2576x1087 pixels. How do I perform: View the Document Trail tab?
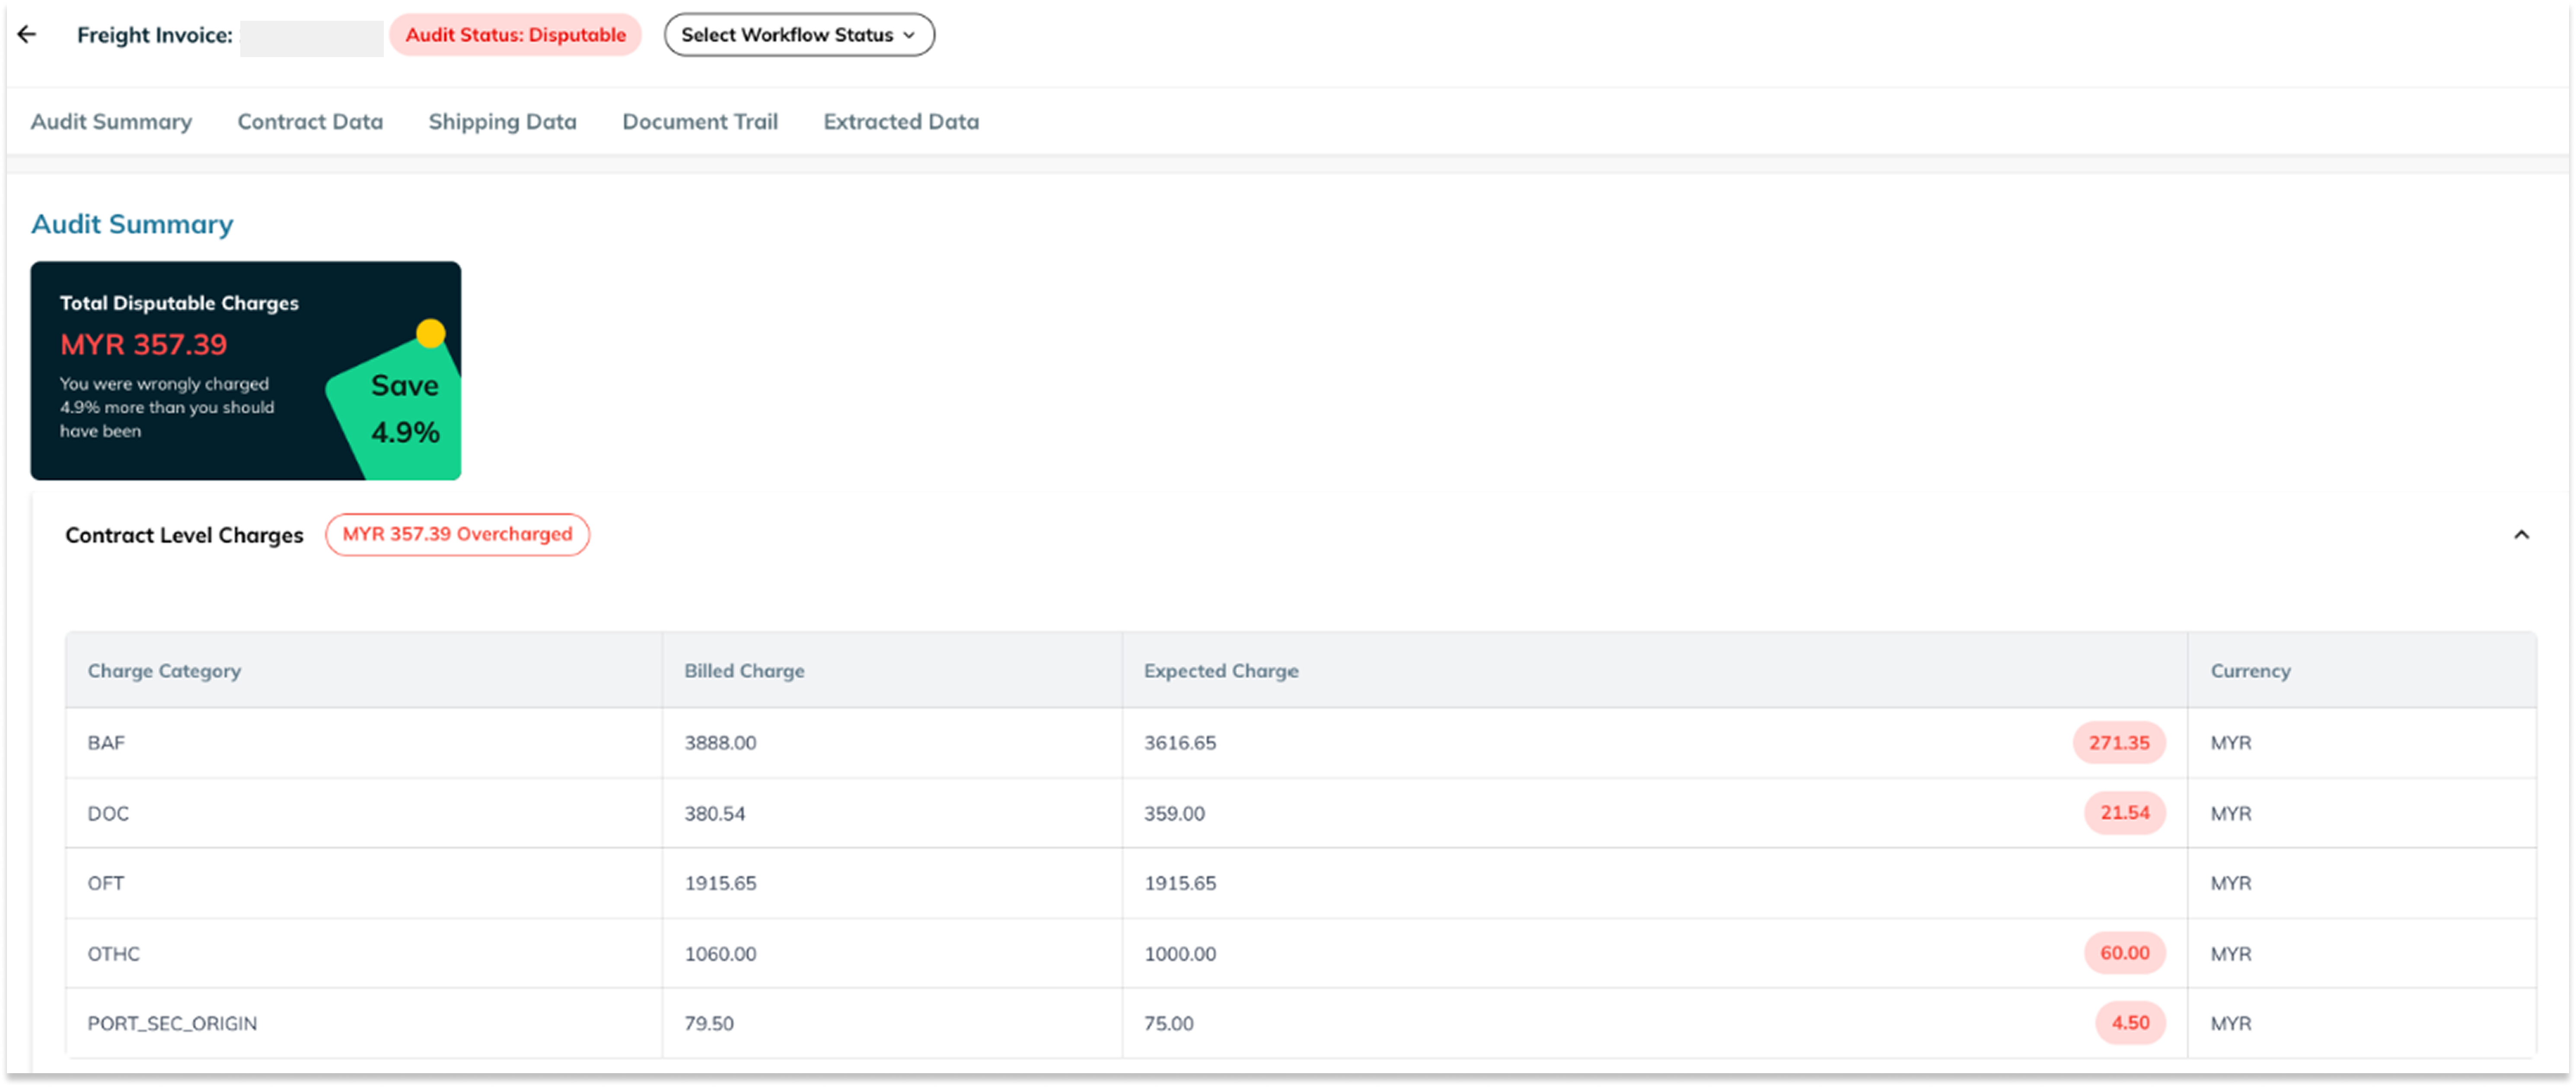(x=700, y=122)
